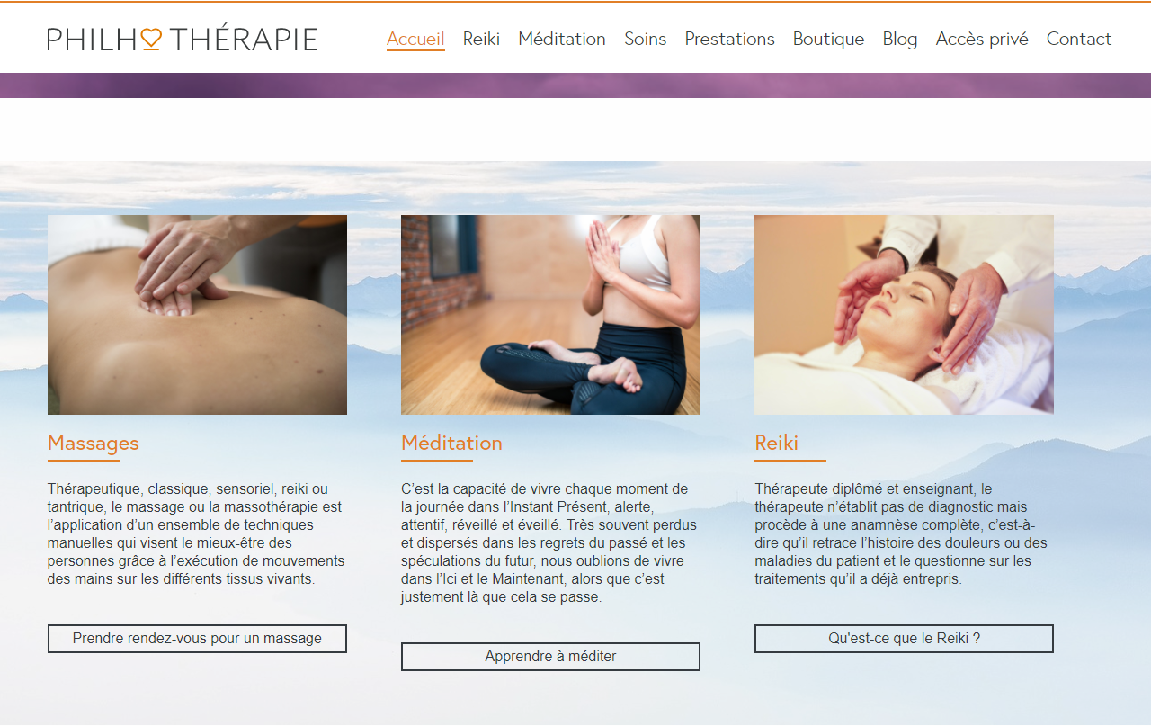The height and width of the screenshot is (726, 1151).
Task: Open the Soins navigation item
Action: point(646,39)
